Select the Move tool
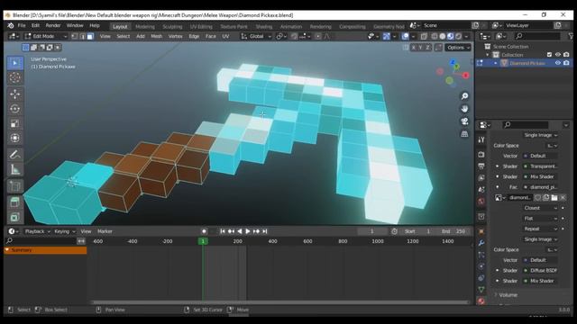 coord(15,94)
